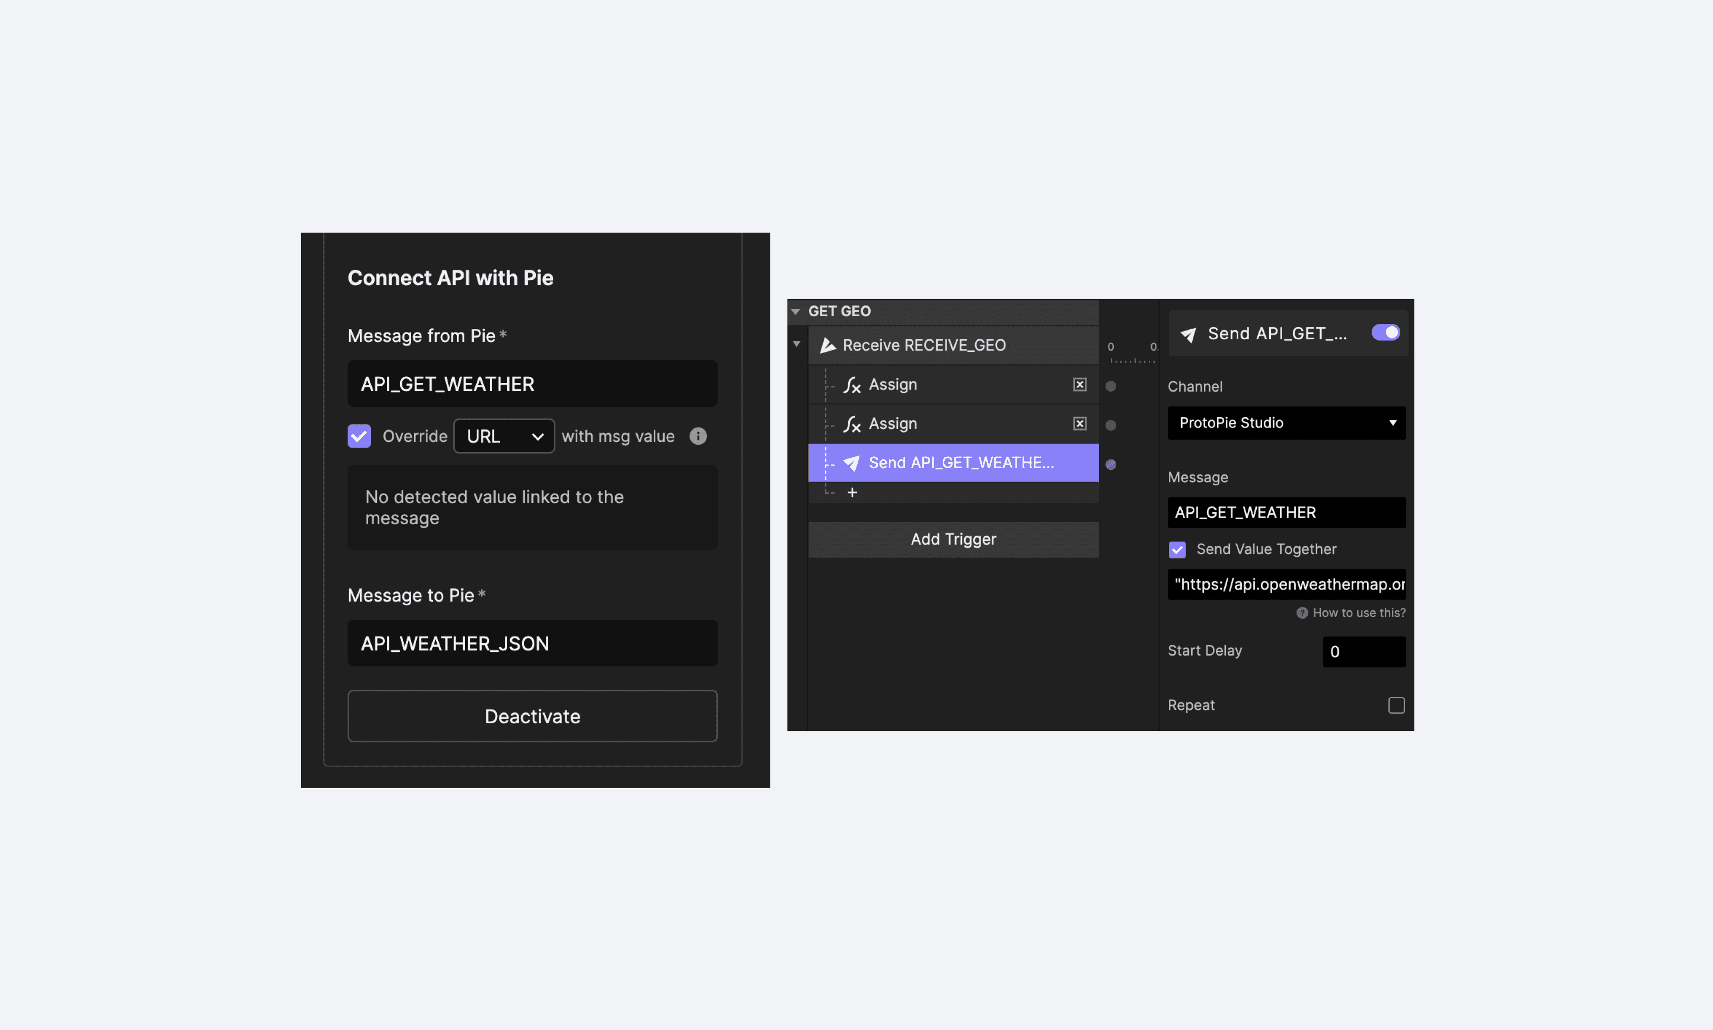The image size is (1713, 1030).
Task: Click the paper plane icon in Send header
Action: [1188, 335]
